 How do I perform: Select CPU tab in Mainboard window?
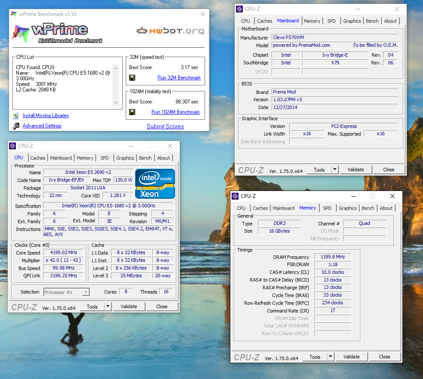pos(245,21)
